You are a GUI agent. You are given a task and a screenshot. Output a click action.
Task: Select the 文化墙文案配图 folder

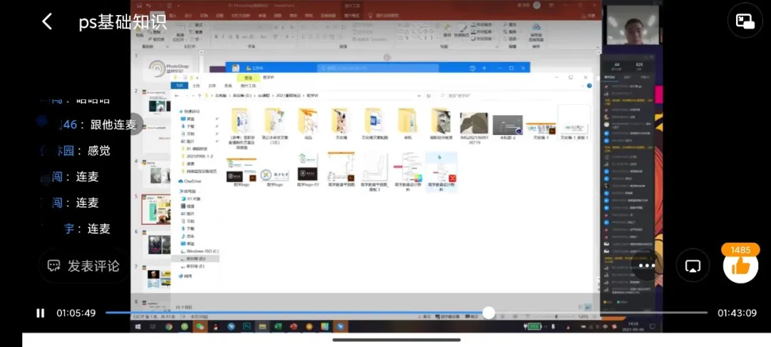[x=375, y=124]
